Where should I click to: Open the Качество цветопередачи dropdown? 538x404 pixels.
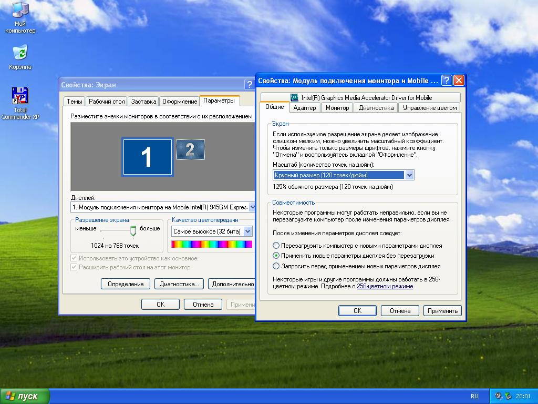pyautogui.click(x=248, y=231)
